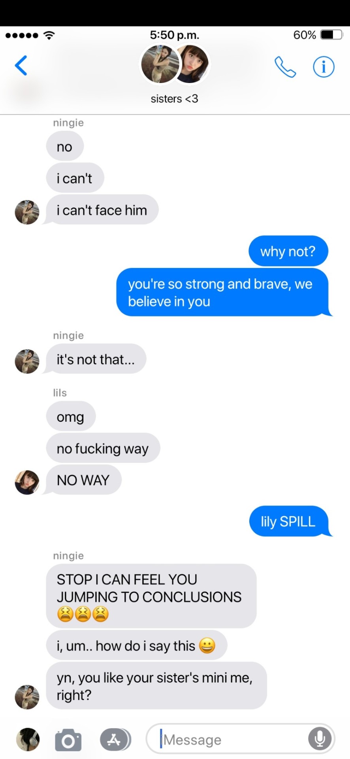Open the camera icon
The width and height of the screenshot is (350, 759).
(68, 740)
